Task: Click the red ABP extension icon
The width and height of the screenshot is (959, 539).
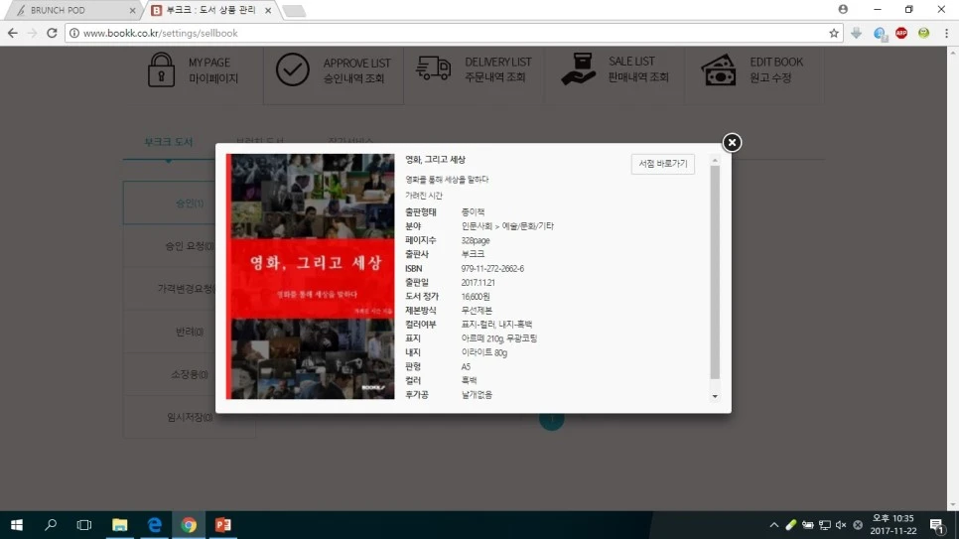Action: (x=901, y=33)
